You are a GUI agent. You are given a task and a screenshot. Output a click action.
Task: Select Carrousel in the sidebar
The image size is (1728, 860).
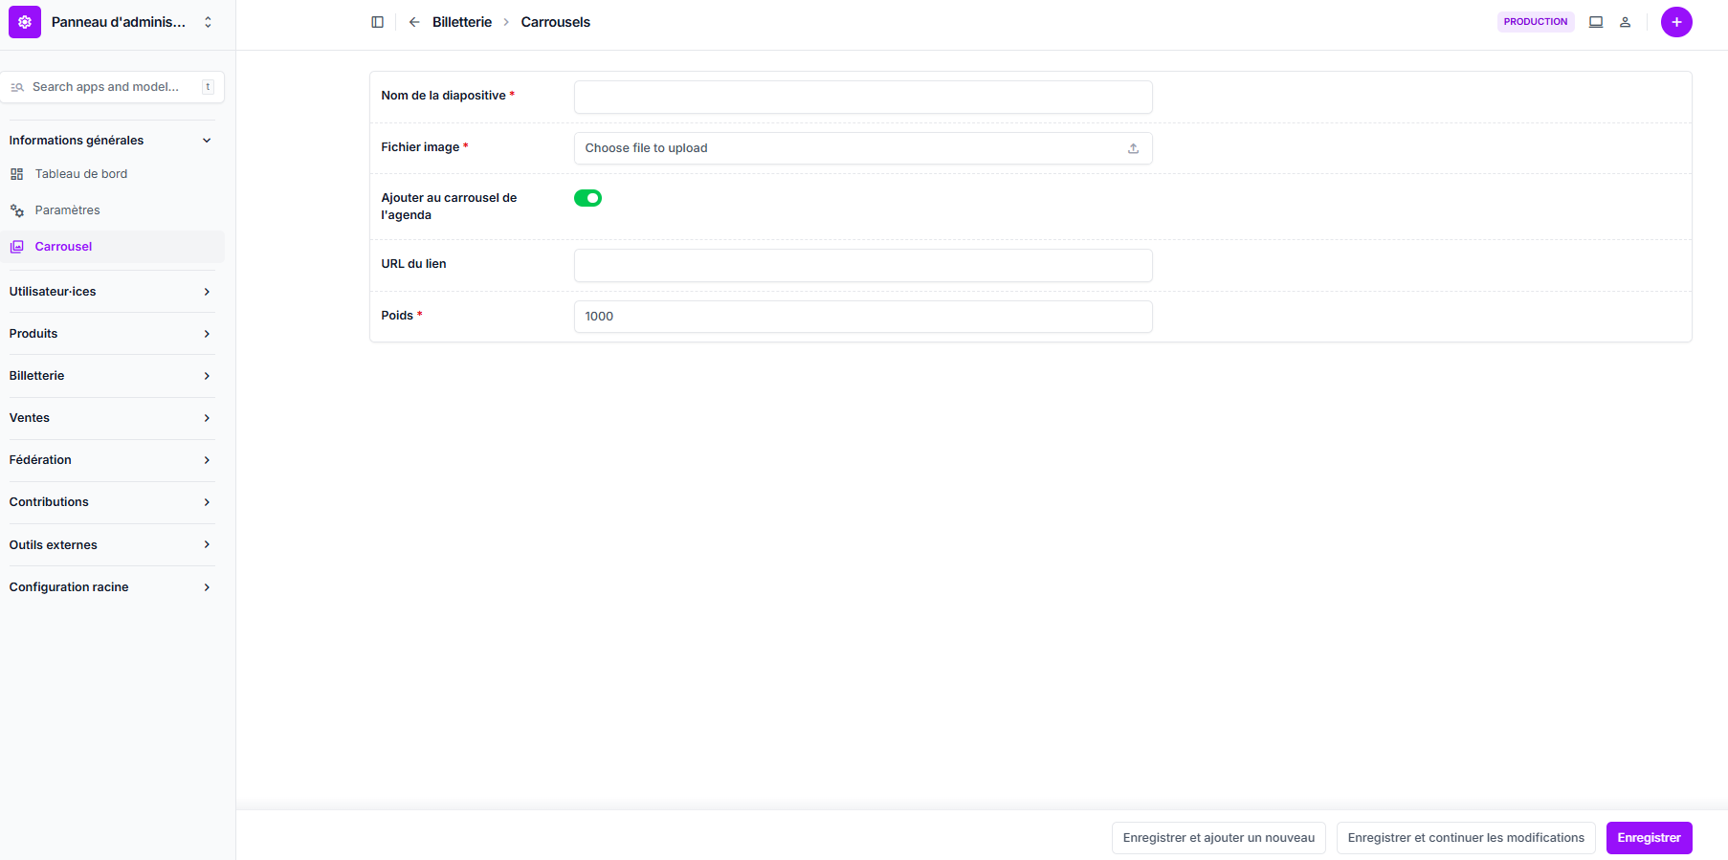(x=63, y=247)
